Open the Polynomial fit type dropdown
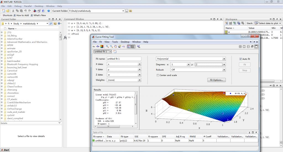 tap(224, 59)
